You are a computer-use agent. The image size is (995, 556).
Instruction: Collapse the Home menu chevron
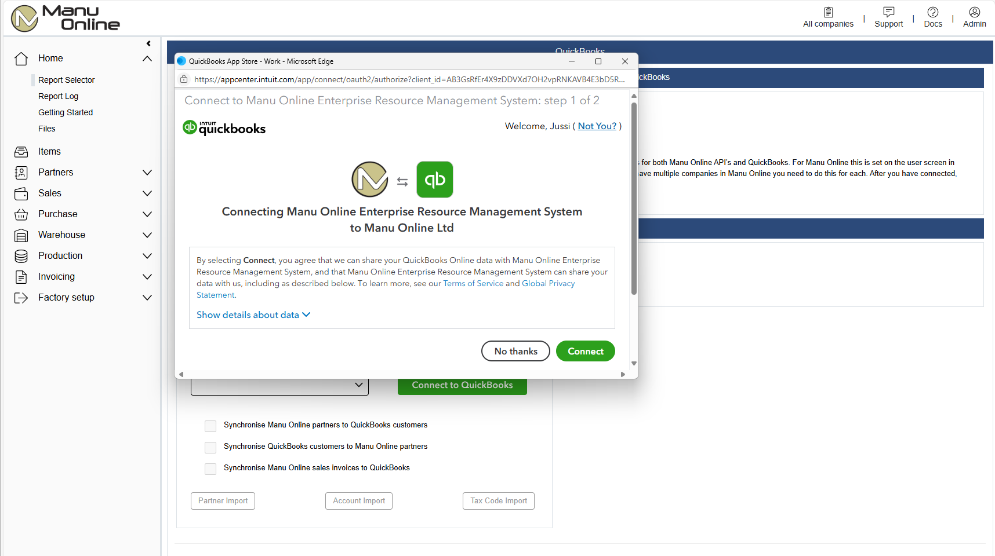pyautogui.click(x=147, y=58)
